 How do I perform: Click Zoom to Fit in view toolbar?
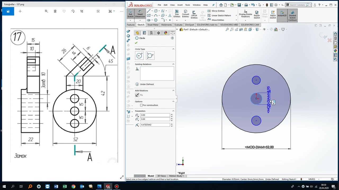[x=227, y=30]
